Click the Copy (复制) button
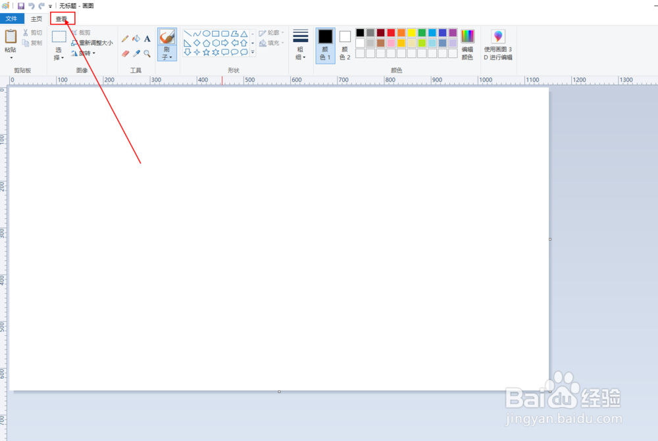The height and width of the screenshot is (441, 658). tap(33, 43)
